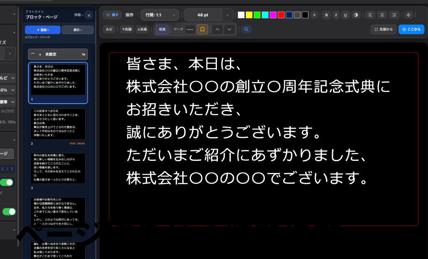
Task: Select the yellow color swatch
Action: (249, 15)
